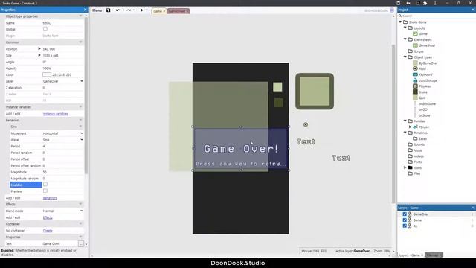Open the Music folder
476x268 pixels.
click(418, 150)
